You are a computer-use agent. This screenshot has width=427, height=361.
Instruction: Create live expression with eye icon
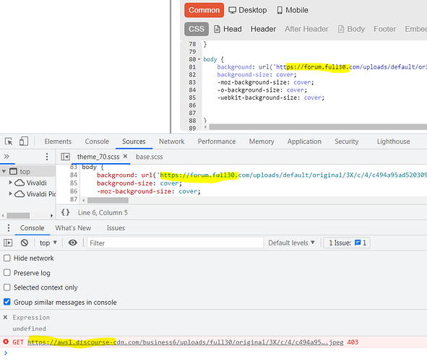click(x=73, y=243)
